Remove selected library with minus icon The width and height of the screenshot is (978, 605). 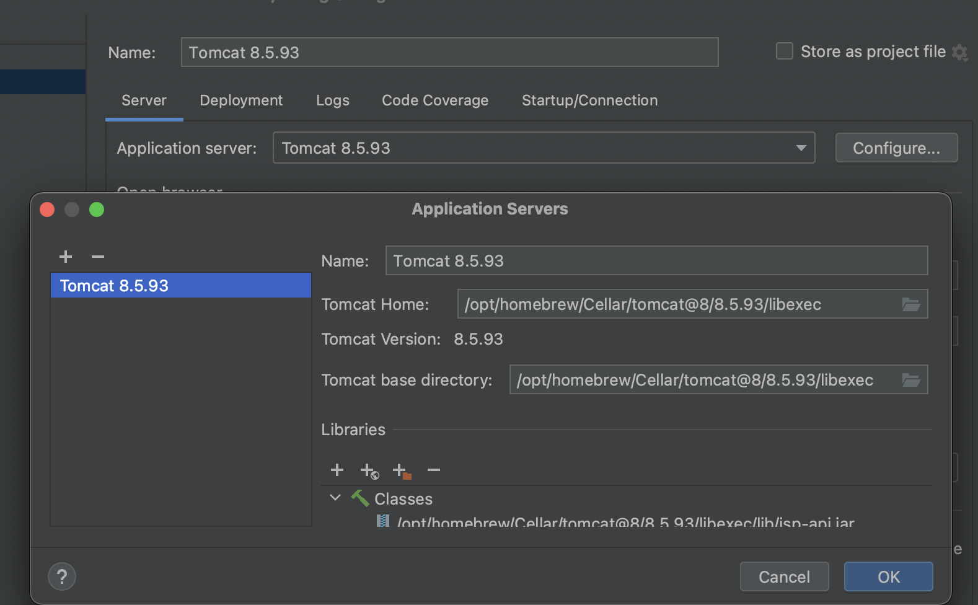434,470
